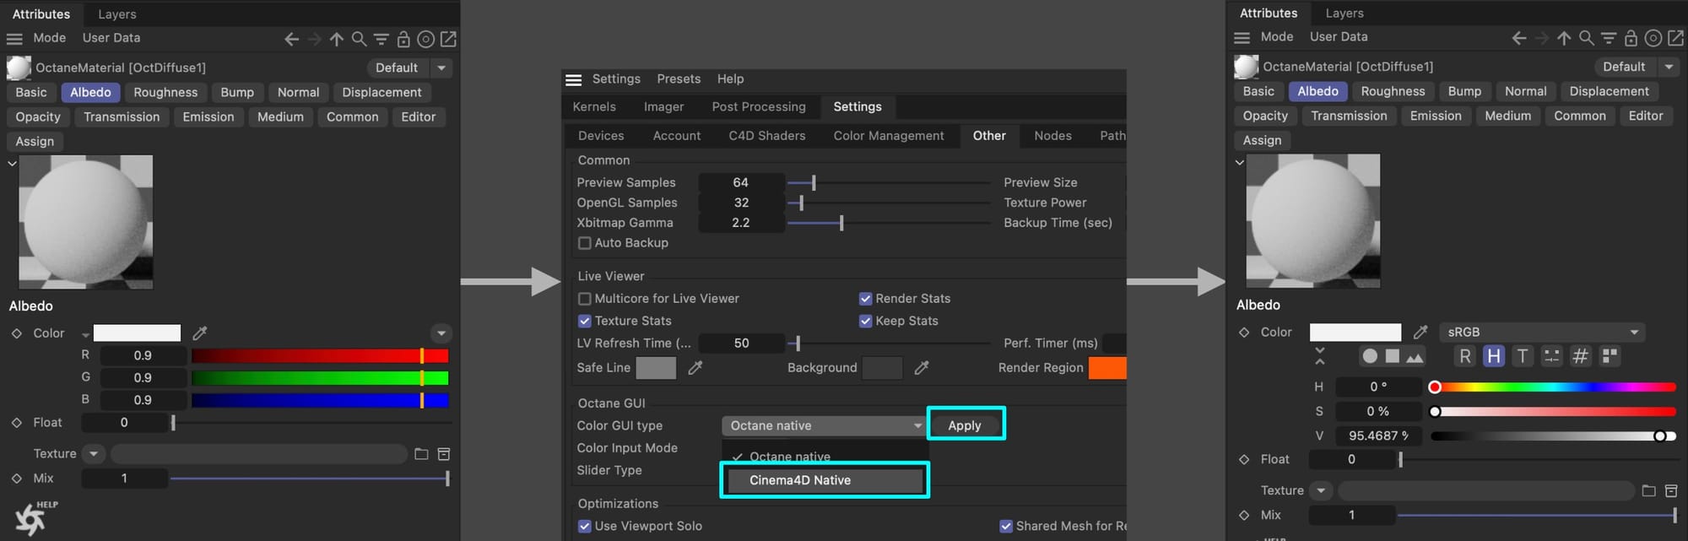Click eyedropper beside Color in right panel
1688x541 pixels.
coord(1420,333)
